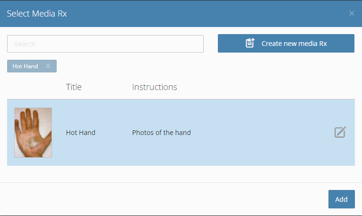The image size is (362, 216).
Task: Sort by the Instructions column header
Action: point(155,87)
